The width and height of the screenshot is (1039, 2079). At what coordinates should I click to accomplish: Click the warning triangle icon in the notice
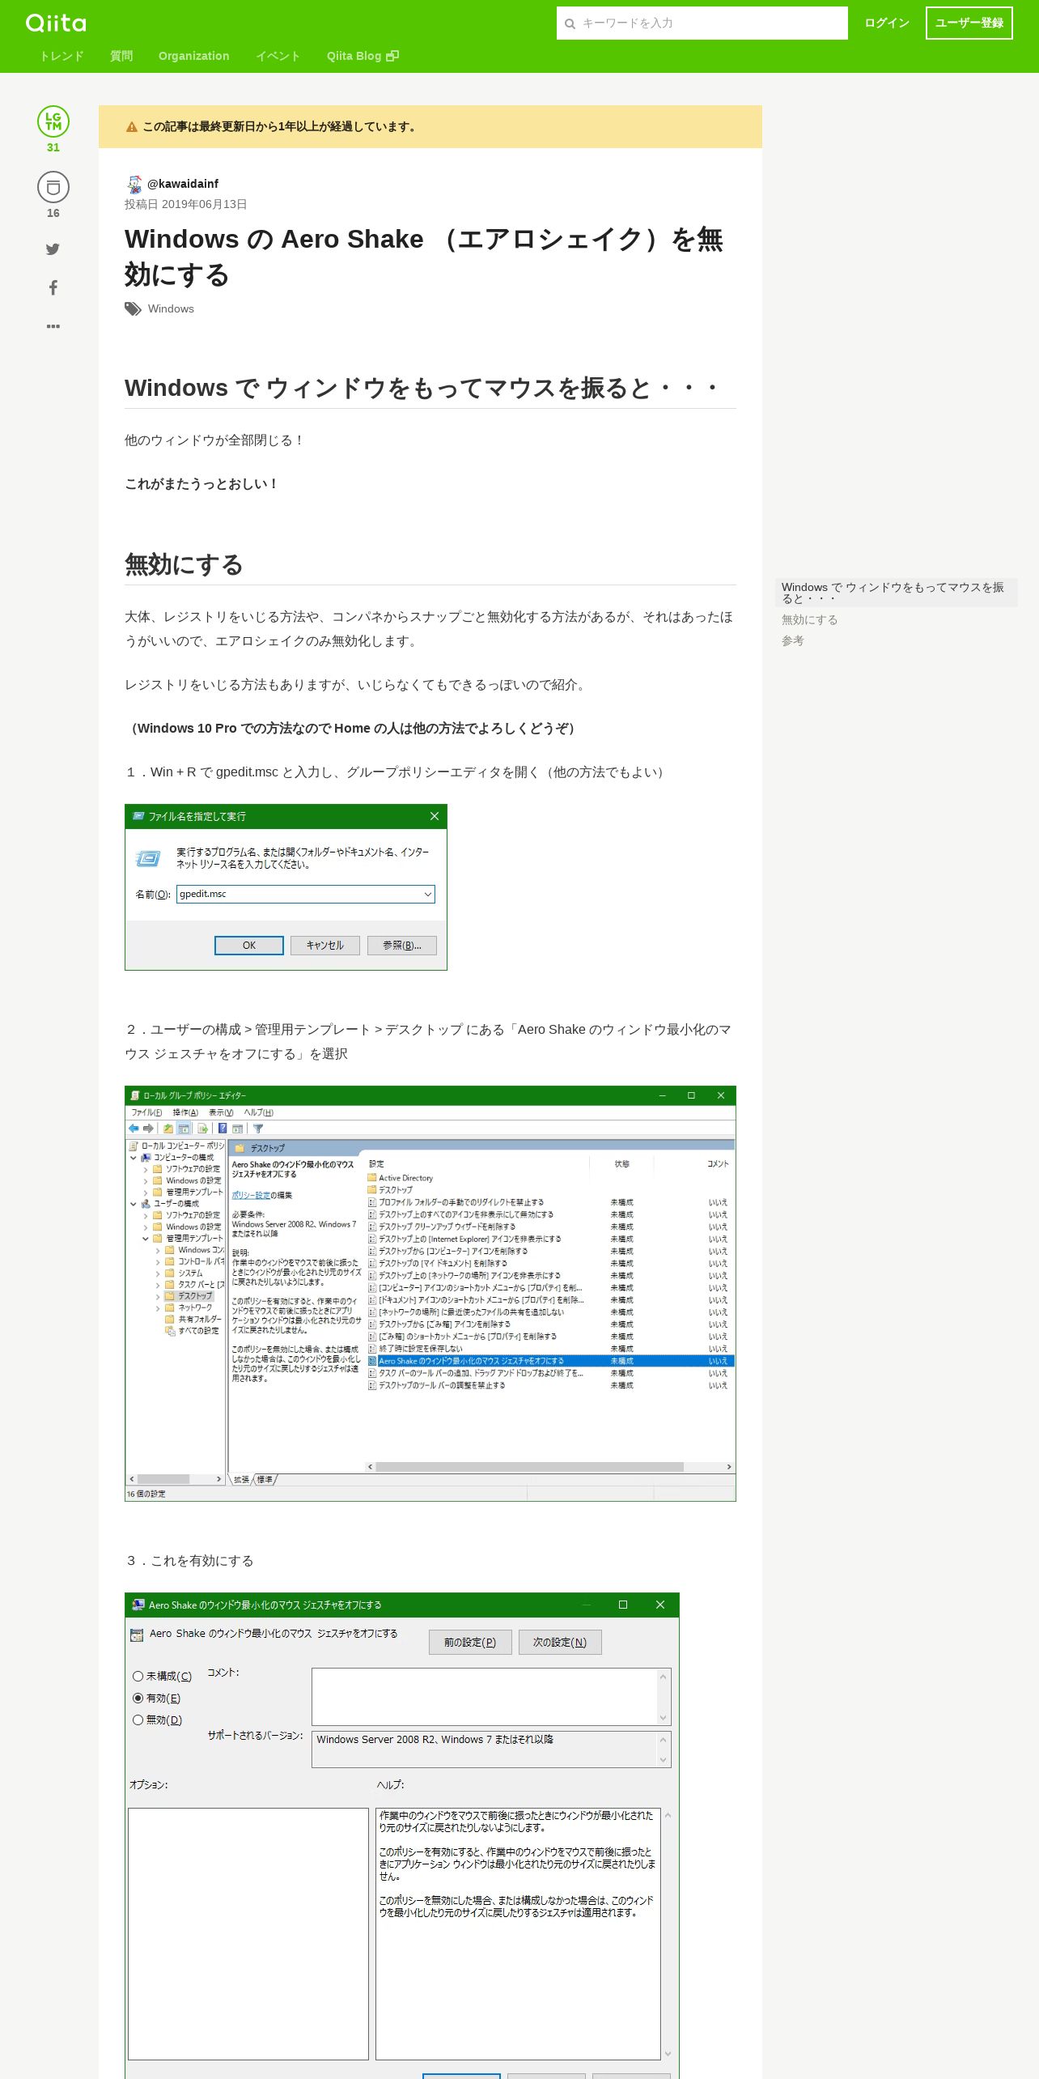click(132, 127)
